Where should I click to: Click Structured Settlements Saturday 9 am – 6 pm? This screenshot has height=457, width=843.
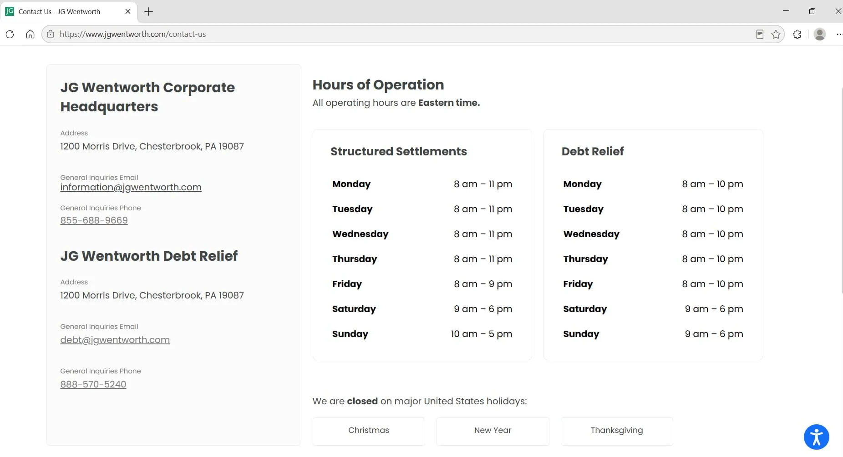click(483, 309)
